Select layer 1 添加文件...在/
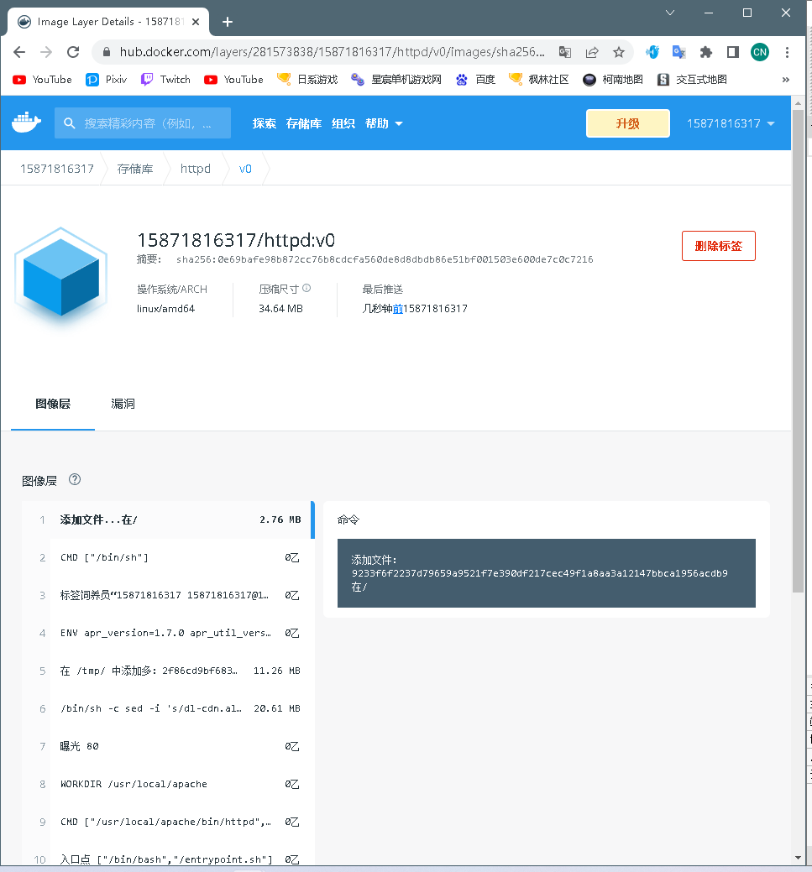The image size is (812, 872). [x=168, y=520]
